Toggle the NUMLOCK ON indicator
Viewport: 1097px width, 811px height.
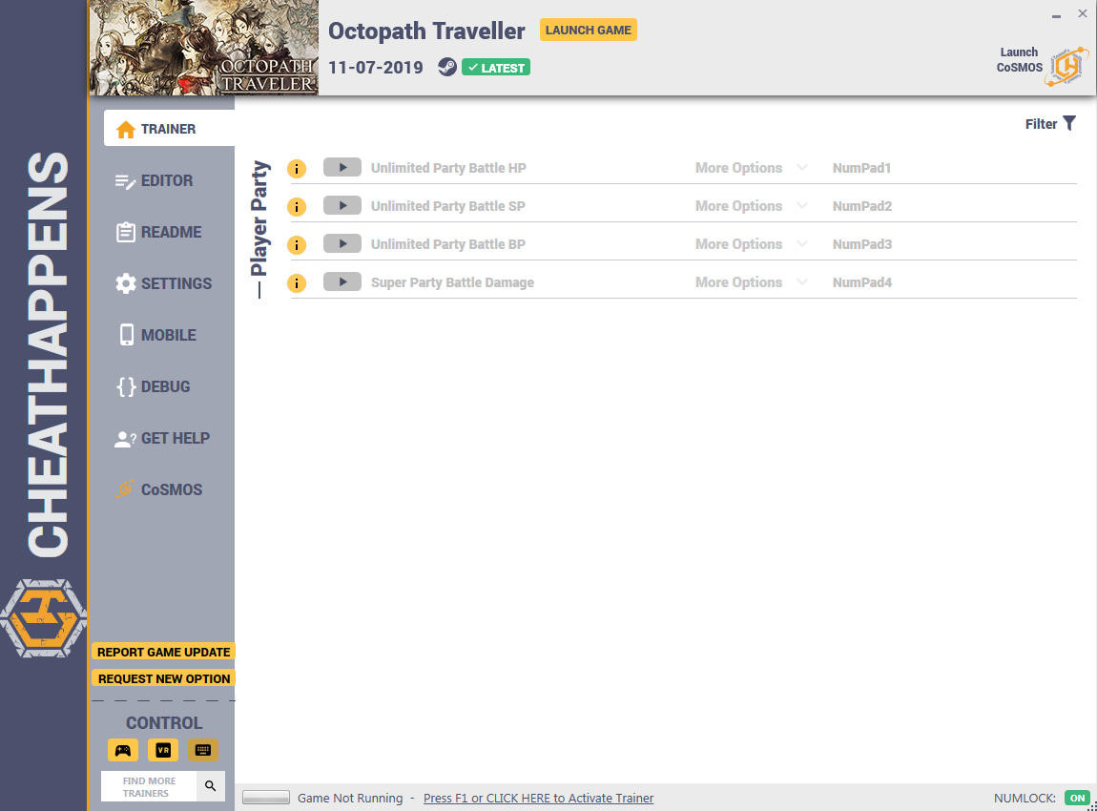pyautogui.click(x=1077, y=798)
